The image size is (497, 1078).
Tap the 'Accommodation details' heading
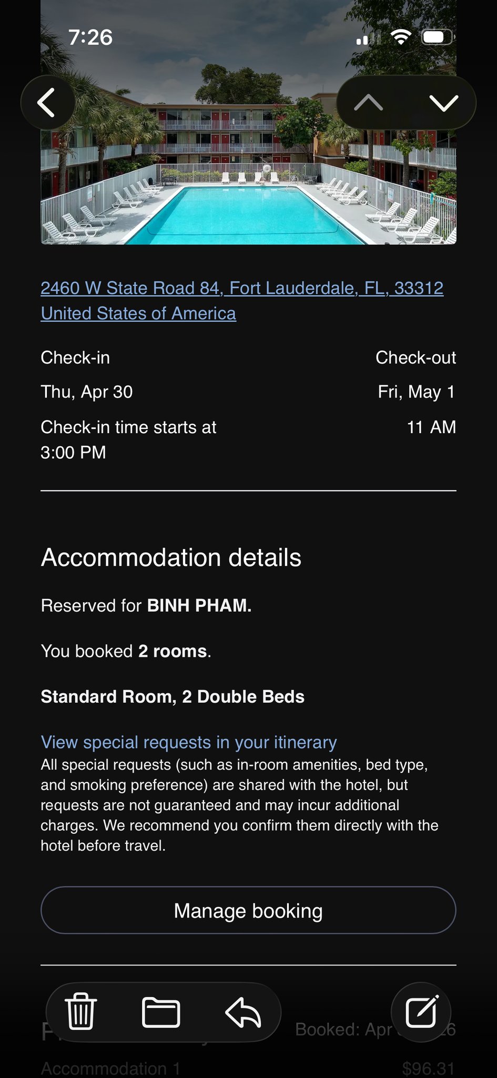pos(171,557)
